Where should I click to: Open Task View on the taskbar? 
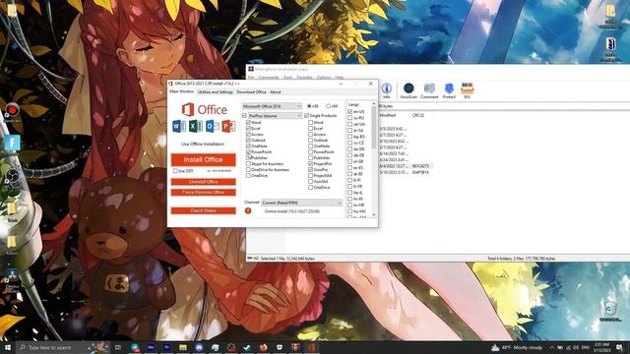[x=118, y=347]
